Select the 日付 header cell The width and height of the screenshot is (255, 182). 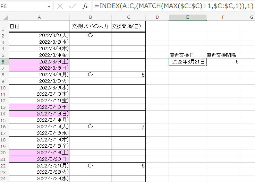pos(39,26)
